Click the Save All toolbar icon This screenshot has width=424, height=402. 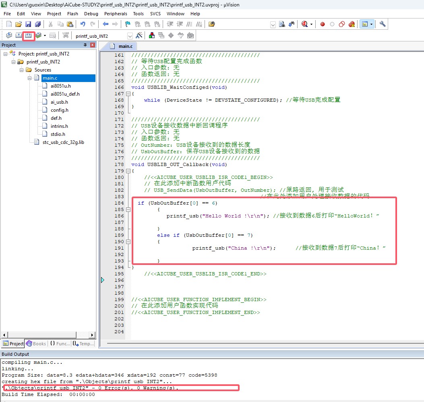(37, 24)
